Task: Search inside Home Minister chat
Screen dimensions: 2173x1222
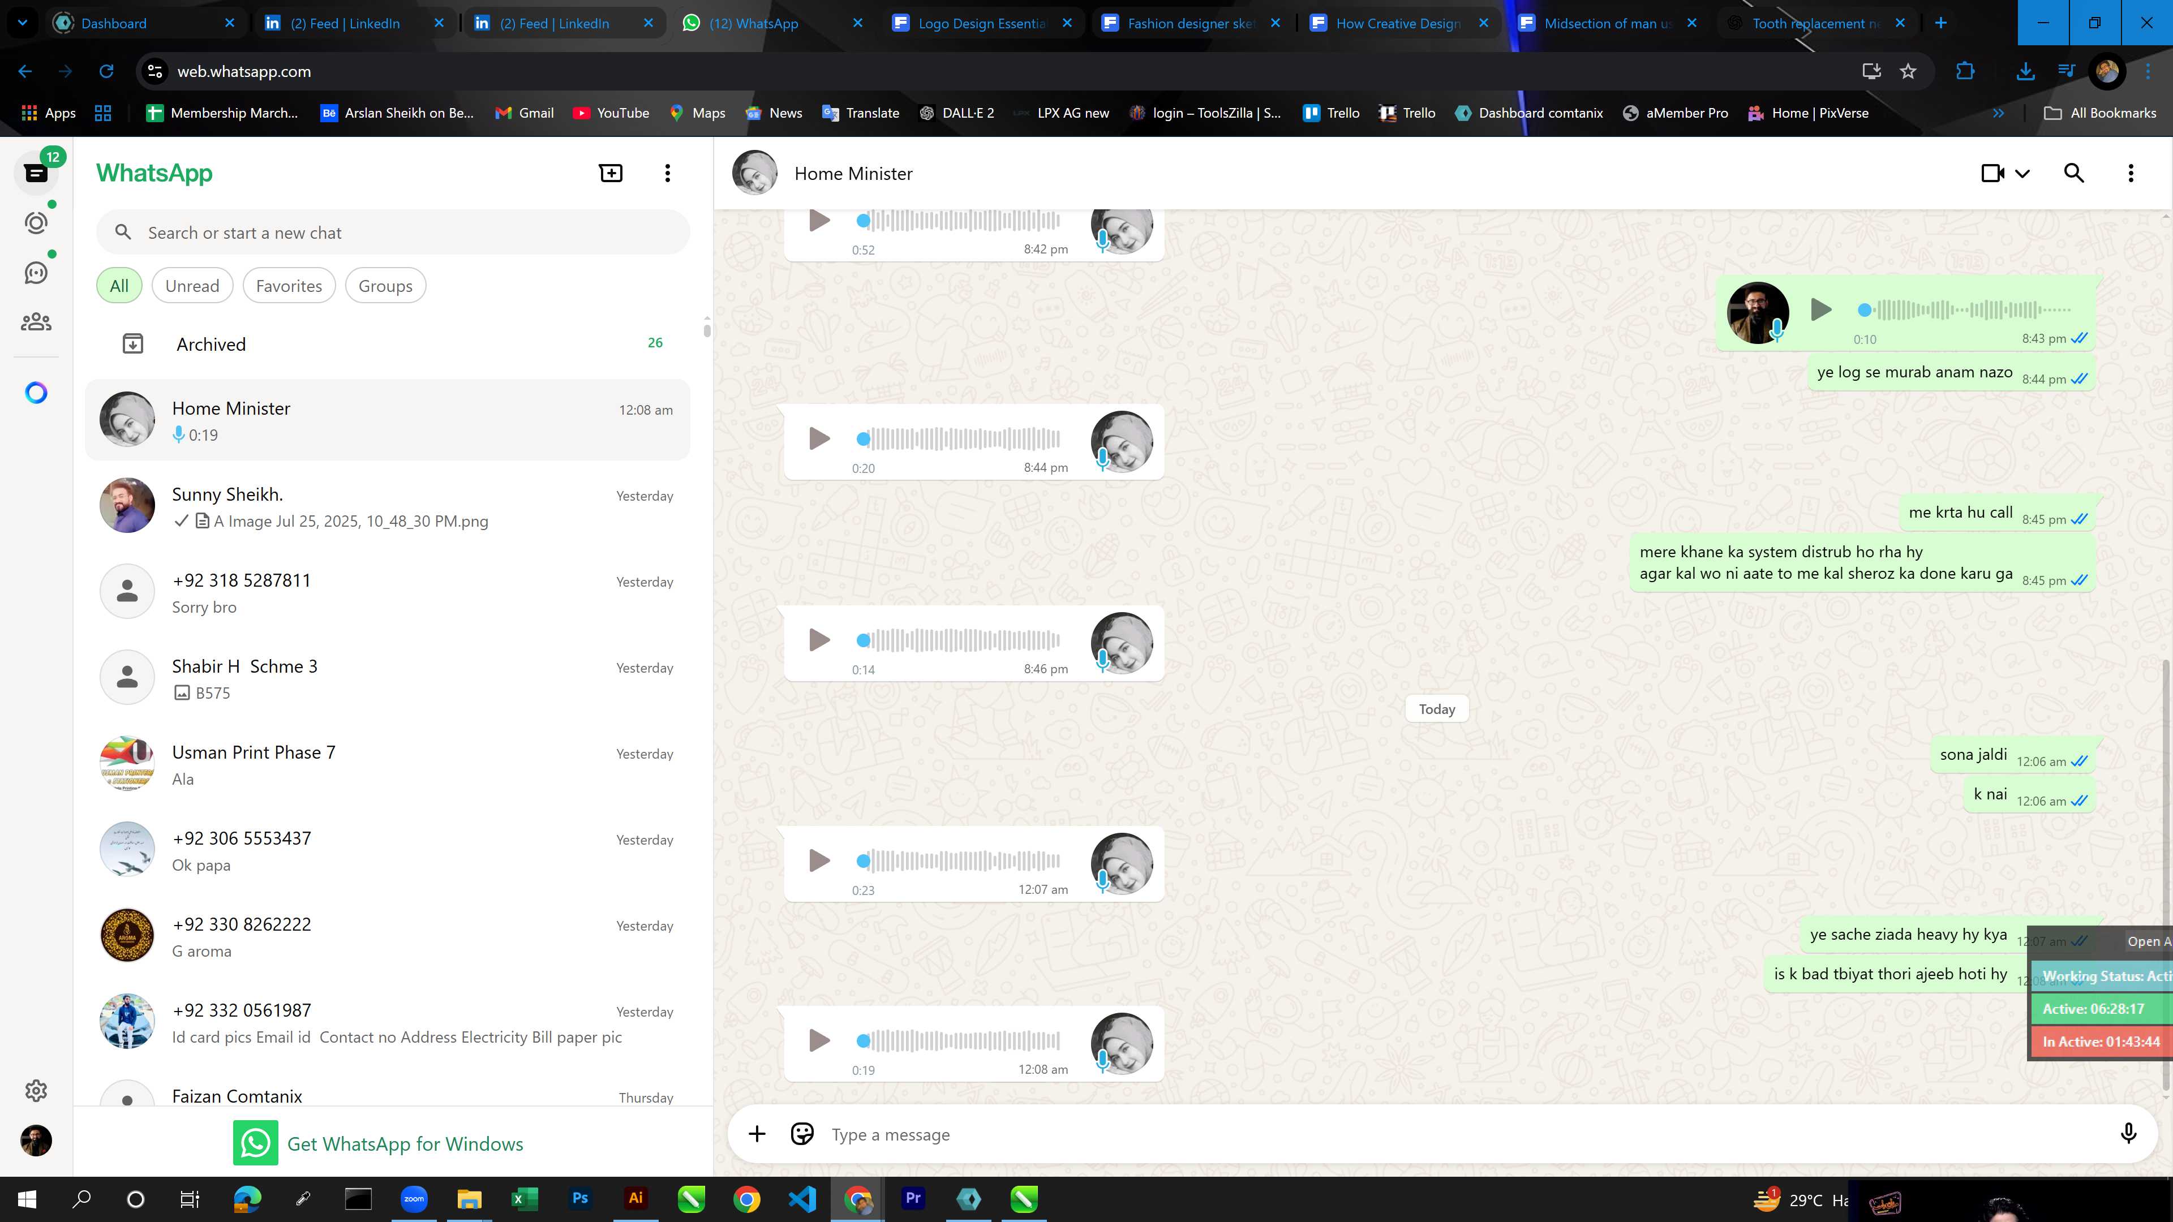Action: [x=2073, y=173]
